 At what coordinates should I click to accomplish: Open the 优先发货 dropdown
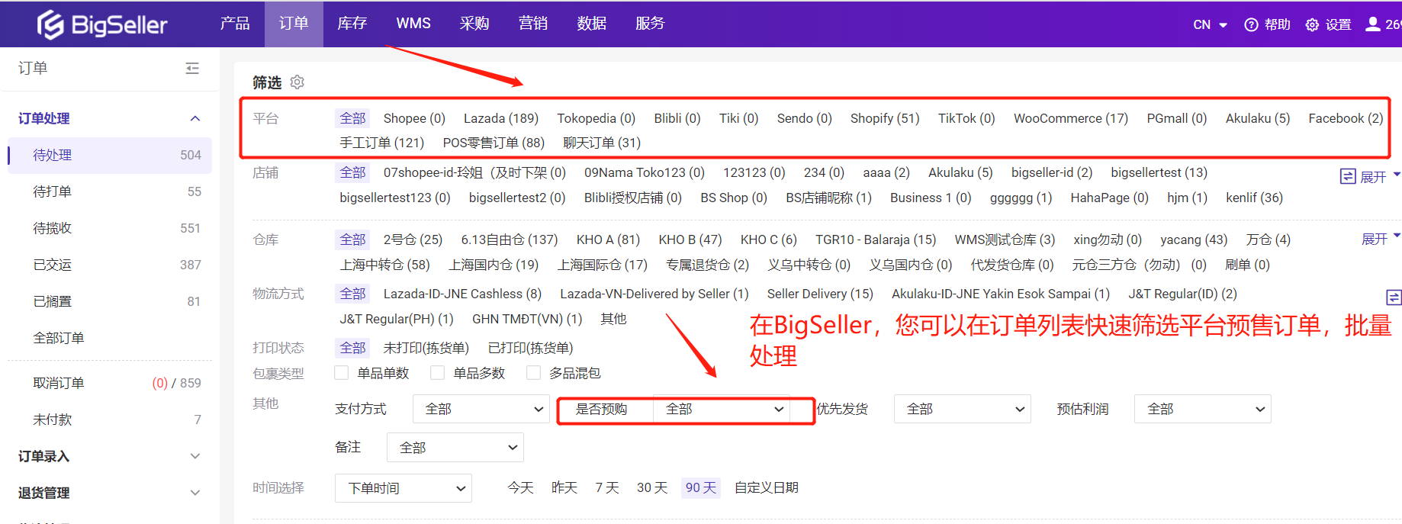pyautogui.click(x=963, y=409)
